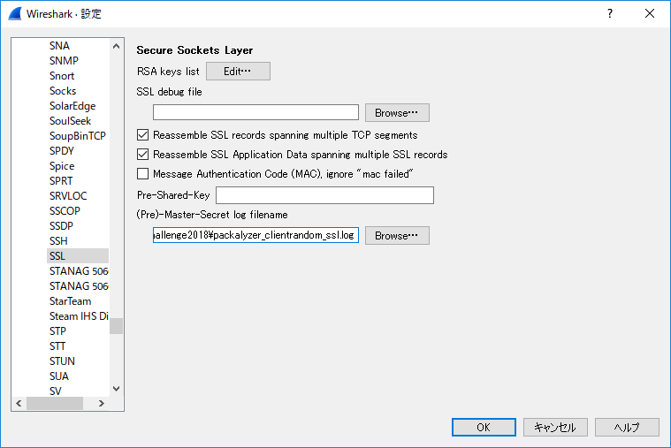
Task: Open SRVLOC protocol preferences
Action: coord(68,195)
